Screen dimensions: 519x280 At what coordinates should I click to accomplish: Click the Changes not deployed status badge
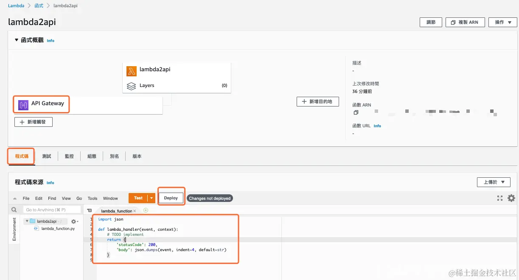210,198
